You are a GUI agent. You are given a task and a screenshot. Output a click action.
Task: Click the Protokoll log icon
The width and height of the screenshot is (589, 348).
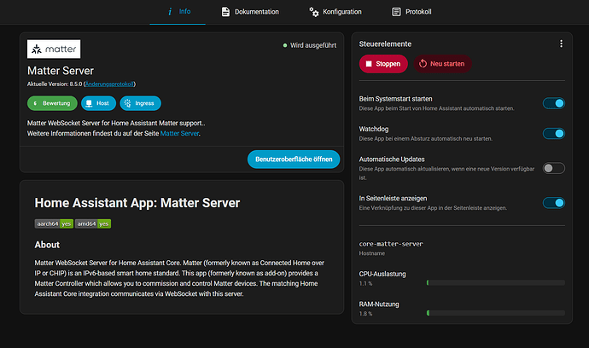point(396,12)
